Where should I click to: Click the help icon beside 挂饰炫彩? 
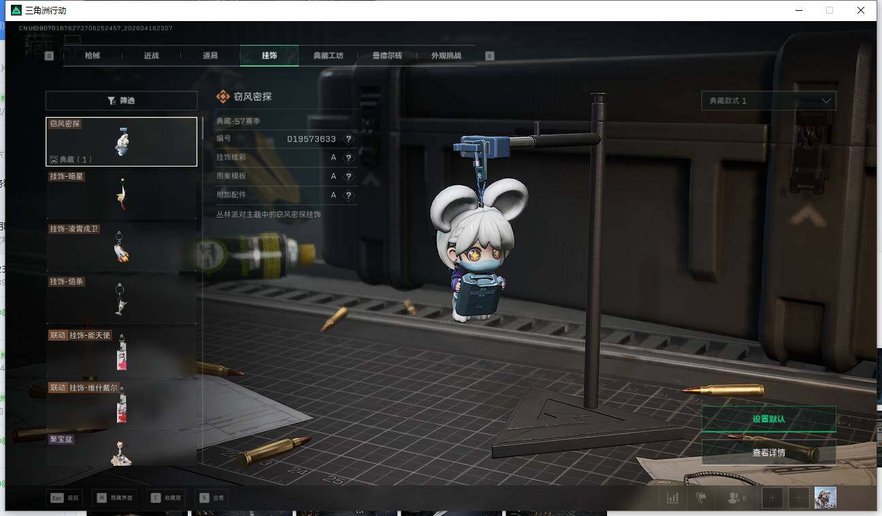[348, 158]
